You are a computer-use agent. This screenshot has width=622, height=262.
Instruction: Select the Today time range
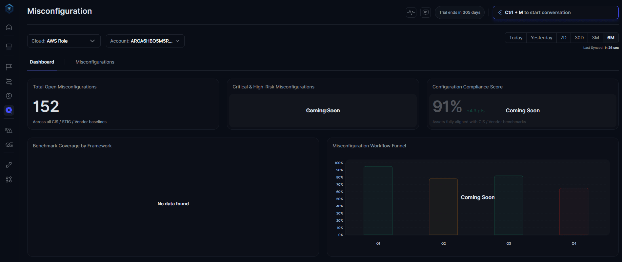click(516, 38)
